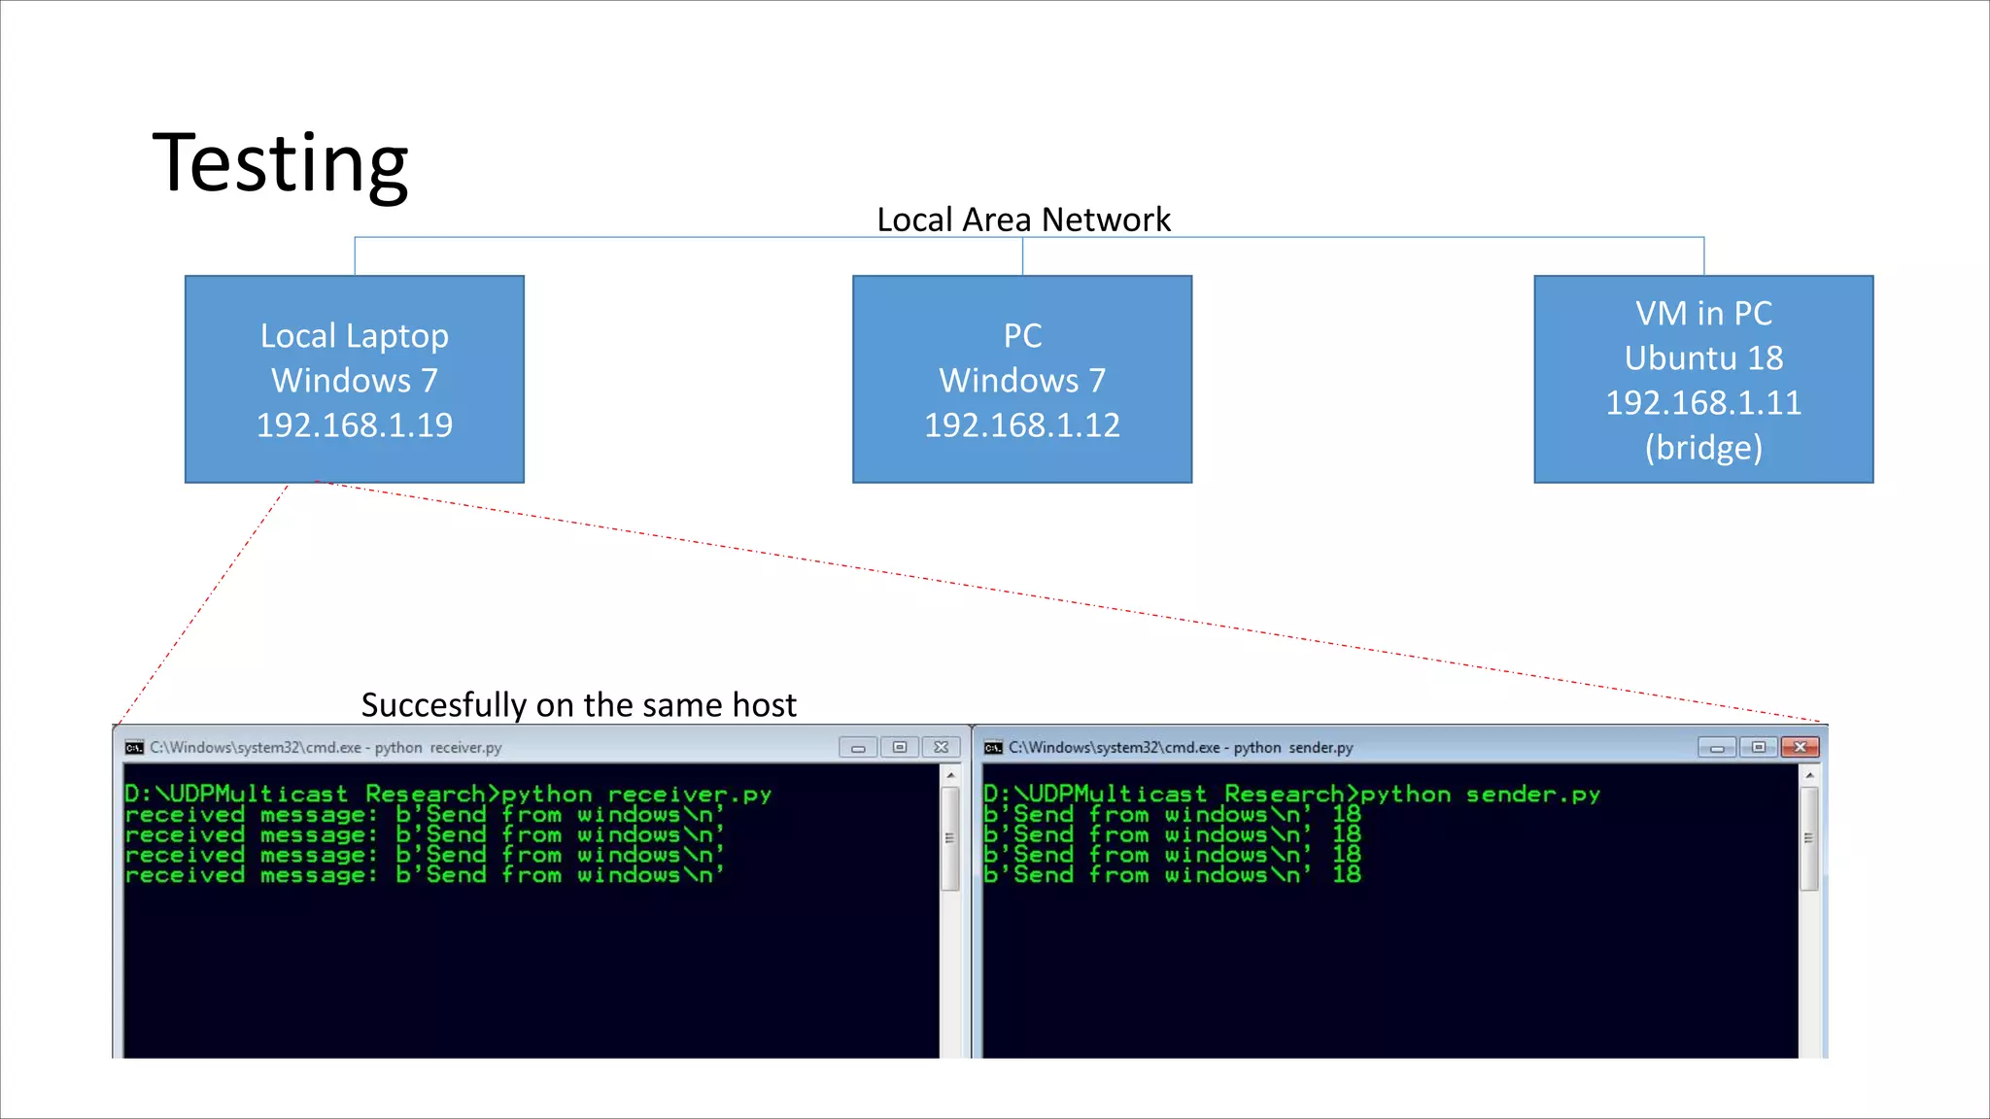Close the sender.py cmd window

1801,747
